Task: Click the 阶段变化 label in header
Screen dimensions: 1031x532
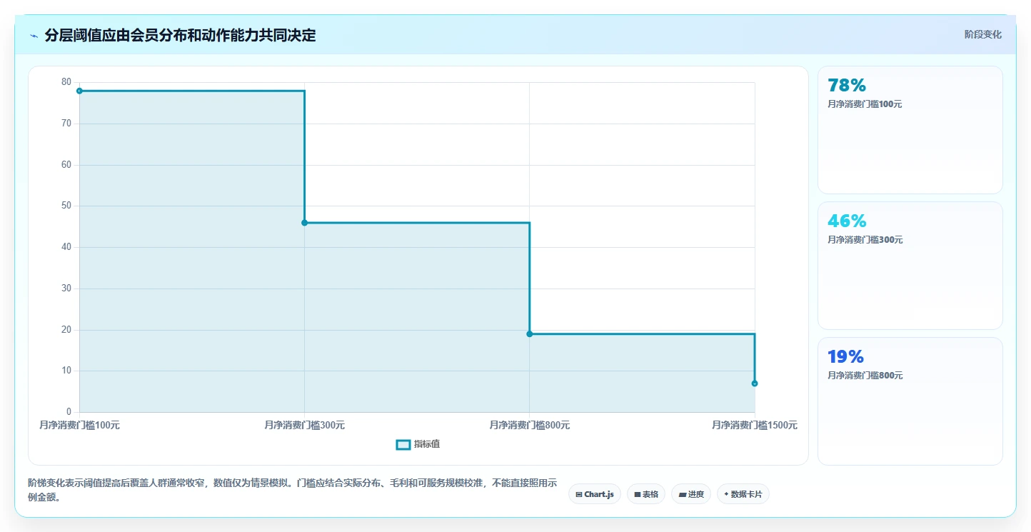Action: (983, 34)
